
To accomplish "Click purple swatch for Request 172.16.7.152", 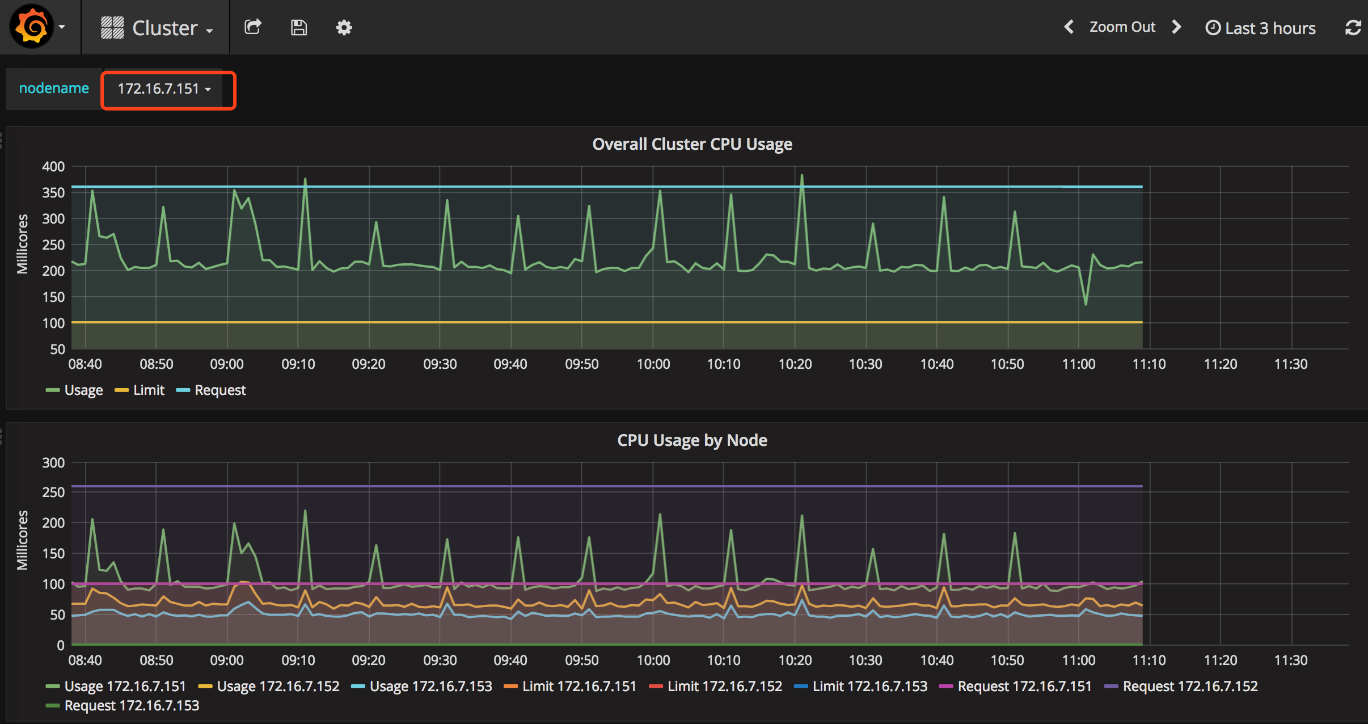I will tap(1111, 687).
